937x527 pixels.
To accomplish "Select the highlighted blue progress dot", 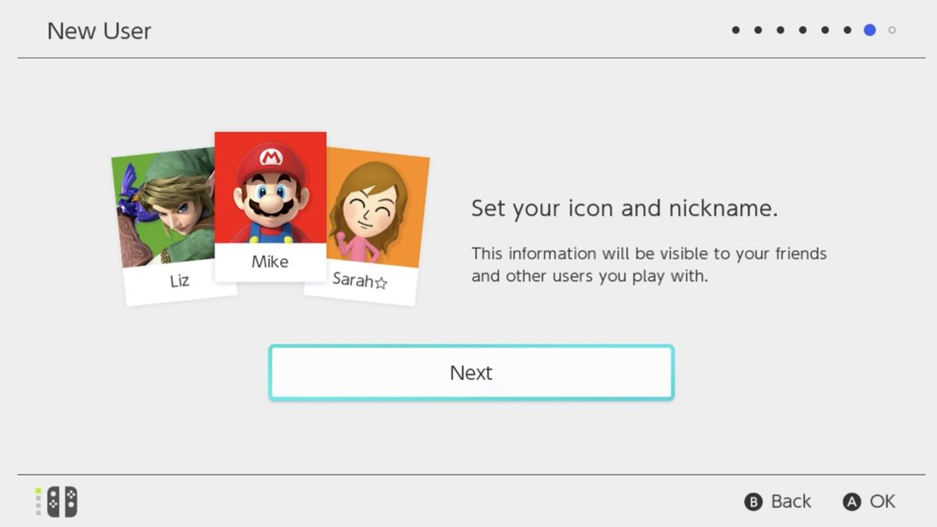I will [869, 30].
